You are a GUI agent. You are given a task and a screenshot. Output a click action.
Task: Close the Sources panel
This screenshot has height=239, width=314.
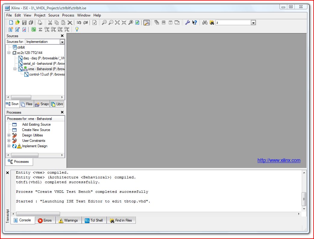(x=62, y=36)
